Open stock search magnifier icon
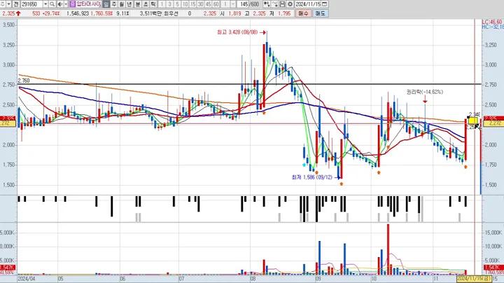 click(52, 4)
